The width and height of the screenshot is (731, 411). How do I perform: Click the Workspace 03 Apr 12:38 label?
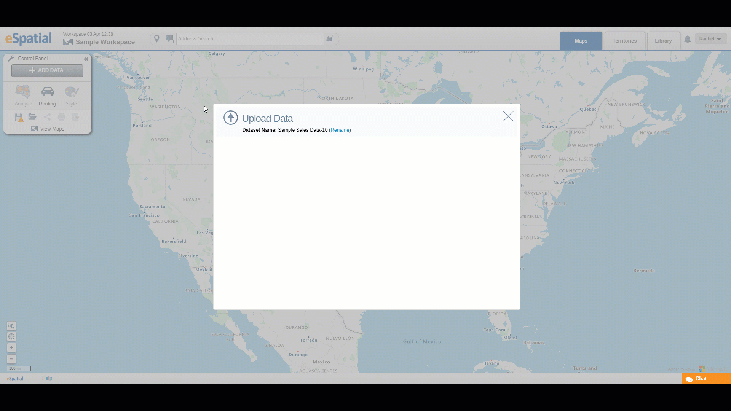click(88, 34)
